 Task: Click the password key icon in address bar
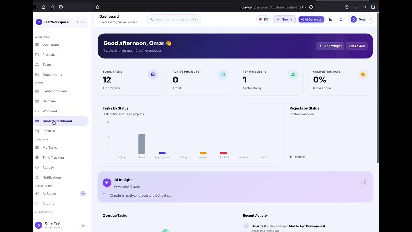[304, 7]
